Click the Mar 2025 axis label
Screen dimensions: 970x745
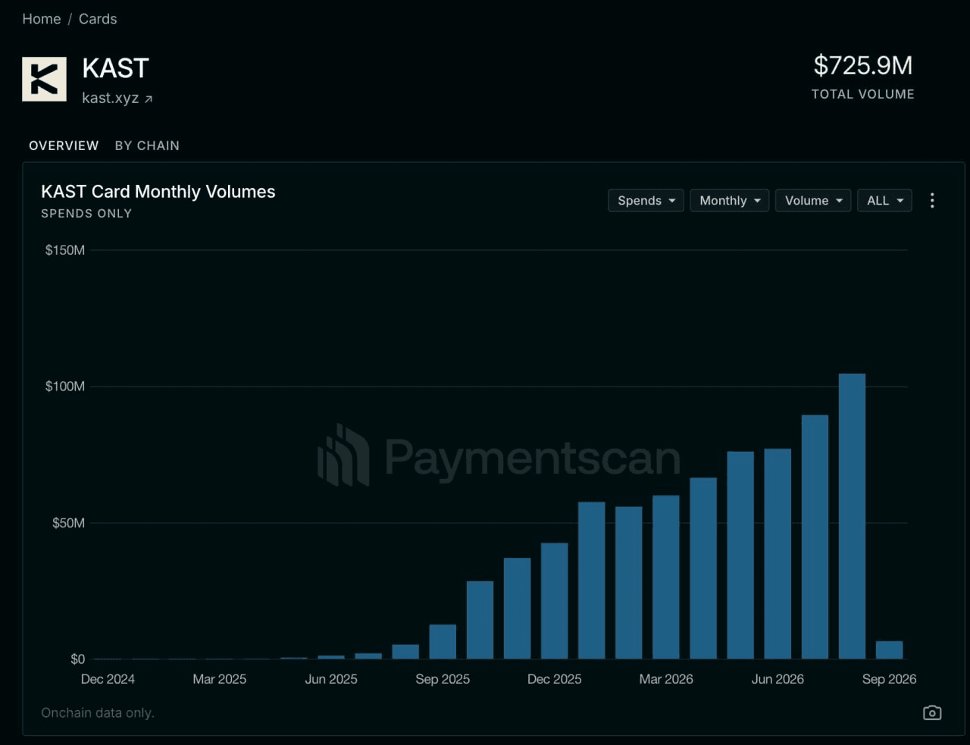point(220,679)
